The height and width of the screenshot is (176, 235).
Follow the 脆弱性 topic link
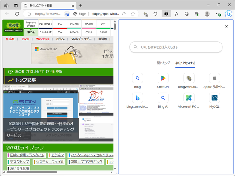point(103,39)
